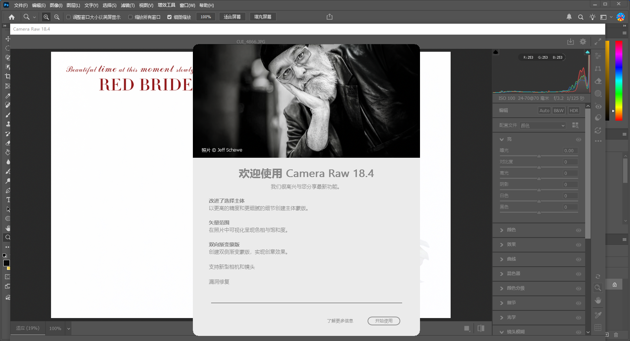
Task: Open Camera Raw more options dots
Action: pos(598,141)
